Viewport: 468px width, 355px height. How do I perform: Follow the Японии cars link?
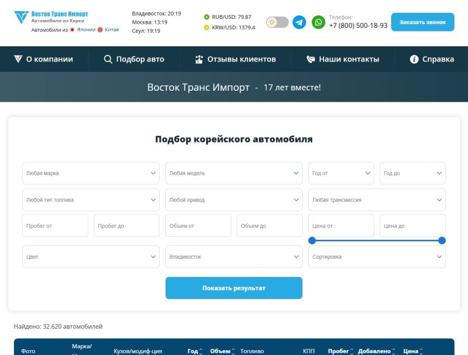pyautogui.click(x=87, y=30)
